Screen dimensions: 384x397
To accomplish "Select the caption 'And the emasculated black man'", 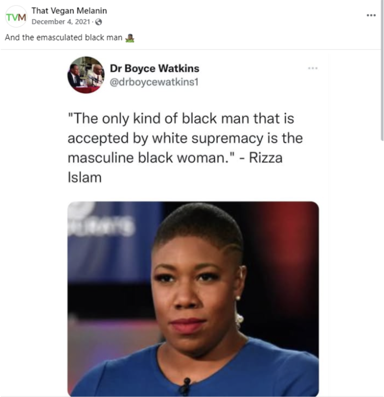I will [63, 37].
